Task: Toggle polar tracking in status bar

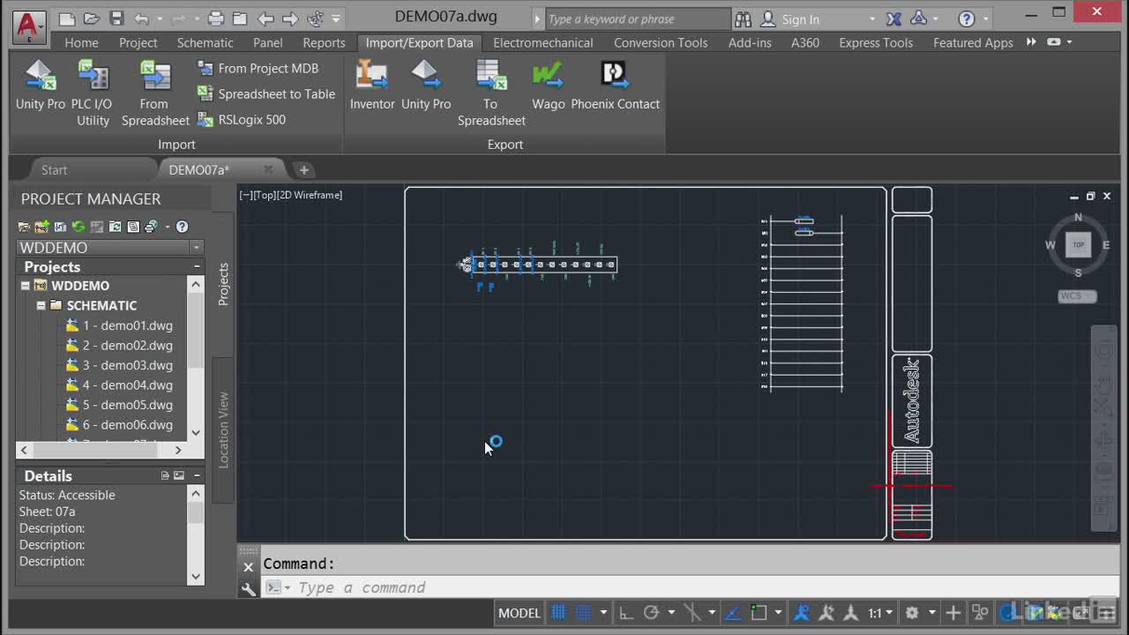Action: tap(651, 612)
